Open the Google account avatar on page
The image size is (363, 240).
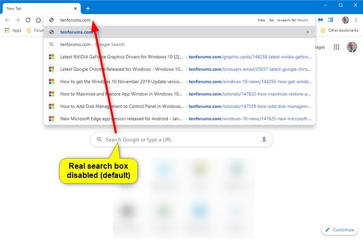tap(352, 47)
